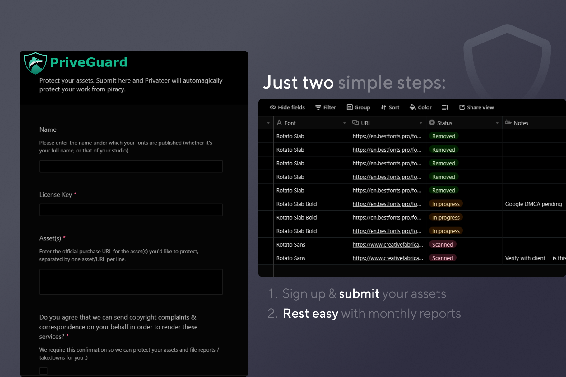Open URL in third Rotato Slab row
This screenshot has height=377, width=566.
tap(387, 163)
